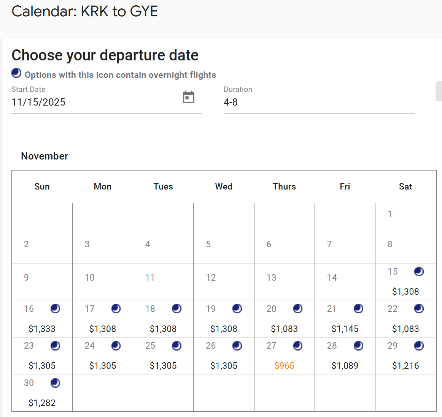This screenshot has width=442, height=417.
Task: Click the overnight moon icon on November 22
Action: click(x=419, y=309)
